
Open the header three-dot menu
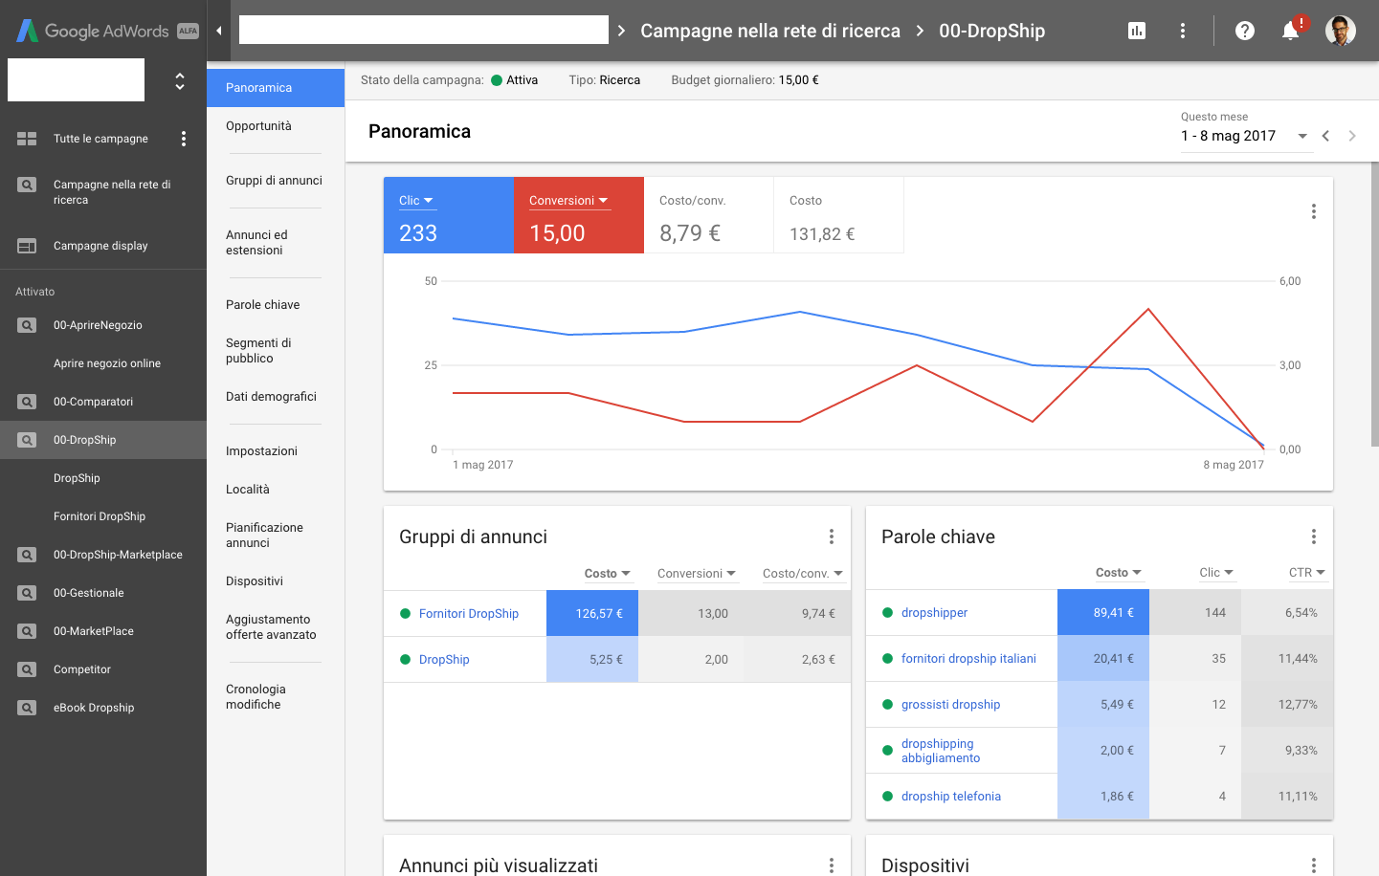(1183, 31)
